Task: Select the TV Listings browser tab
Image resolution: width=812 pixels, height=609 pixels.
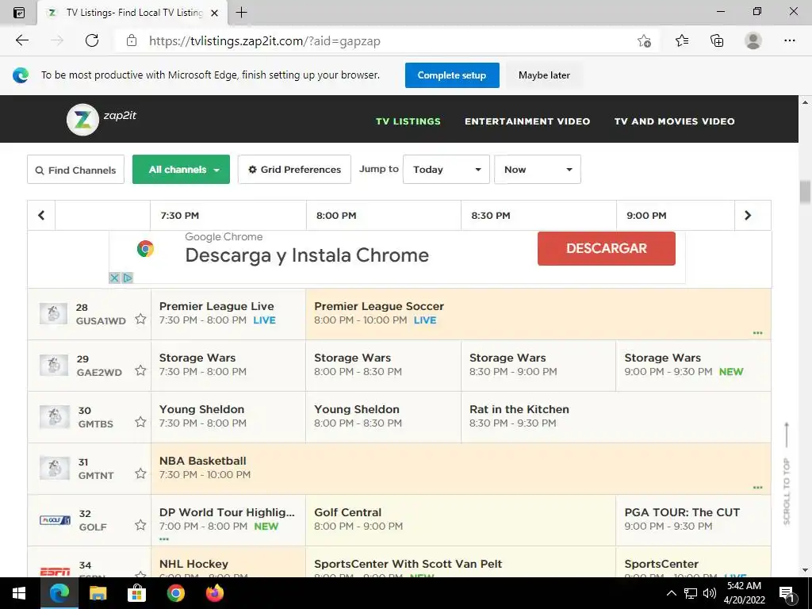Action: click(132, 13)
